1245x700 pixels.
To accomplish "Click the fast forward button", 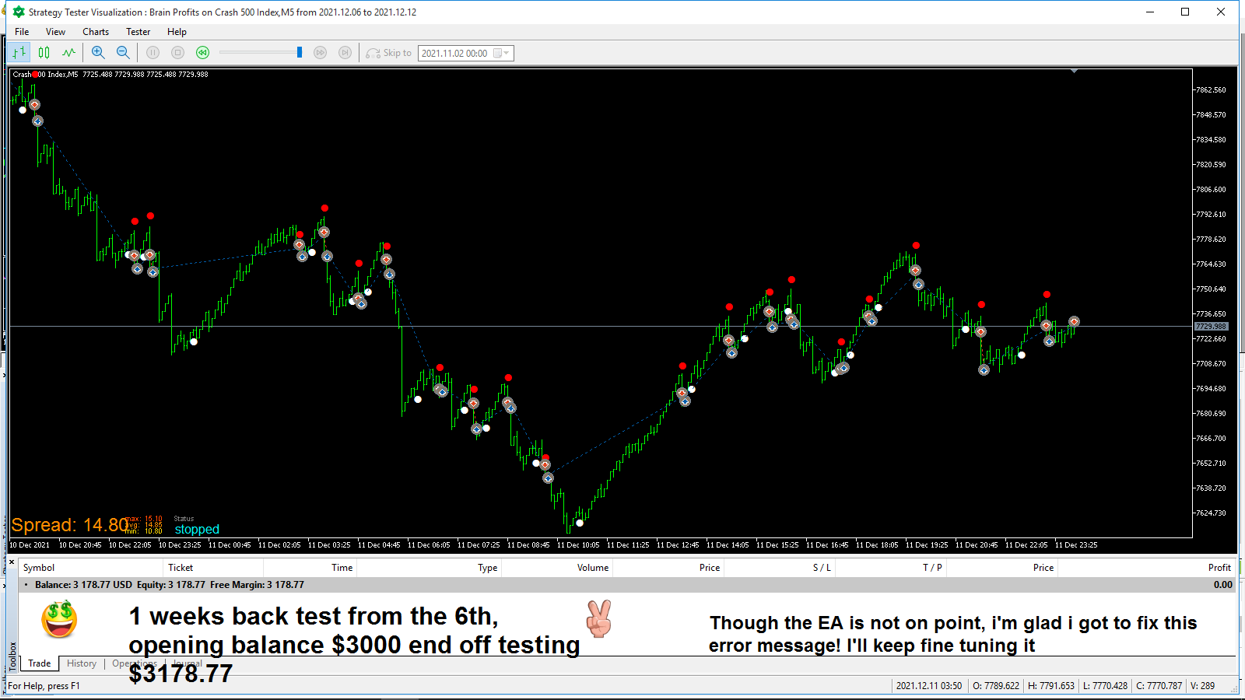I will [320, 52].
